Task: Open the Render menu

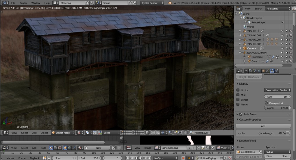Action: 23,3
